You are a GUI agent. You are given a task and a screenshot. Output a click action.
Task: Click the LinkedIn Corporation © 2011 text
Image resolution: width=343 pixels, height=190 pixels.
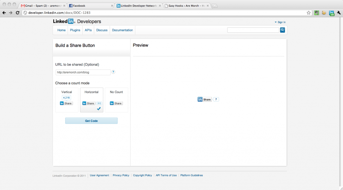(69, 176)
